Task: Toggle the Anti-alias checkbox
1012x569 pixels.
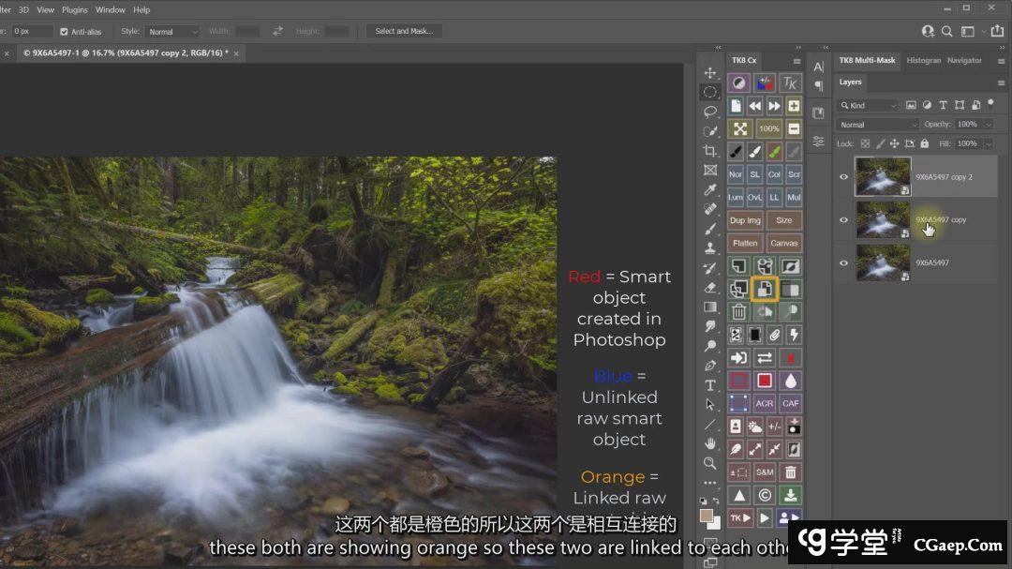Action: click(65, 31)
